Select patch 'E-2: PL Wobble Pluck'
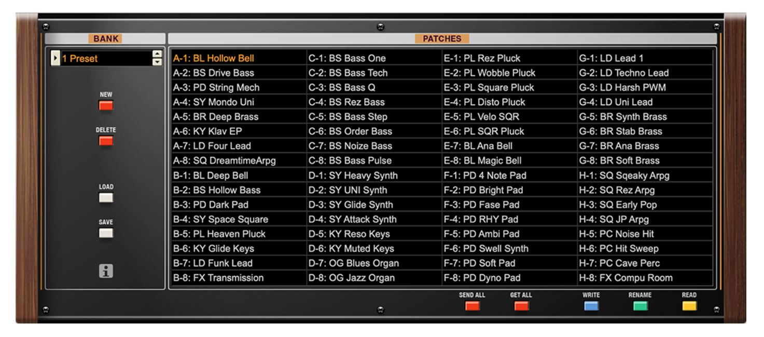The image size is (764, 337). tap(510, 73)
